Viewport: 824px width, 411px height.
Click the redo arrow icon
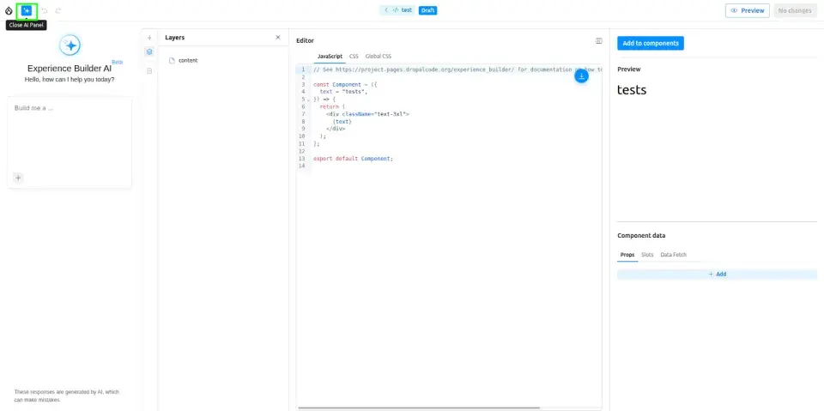click(x=58, y=10)
